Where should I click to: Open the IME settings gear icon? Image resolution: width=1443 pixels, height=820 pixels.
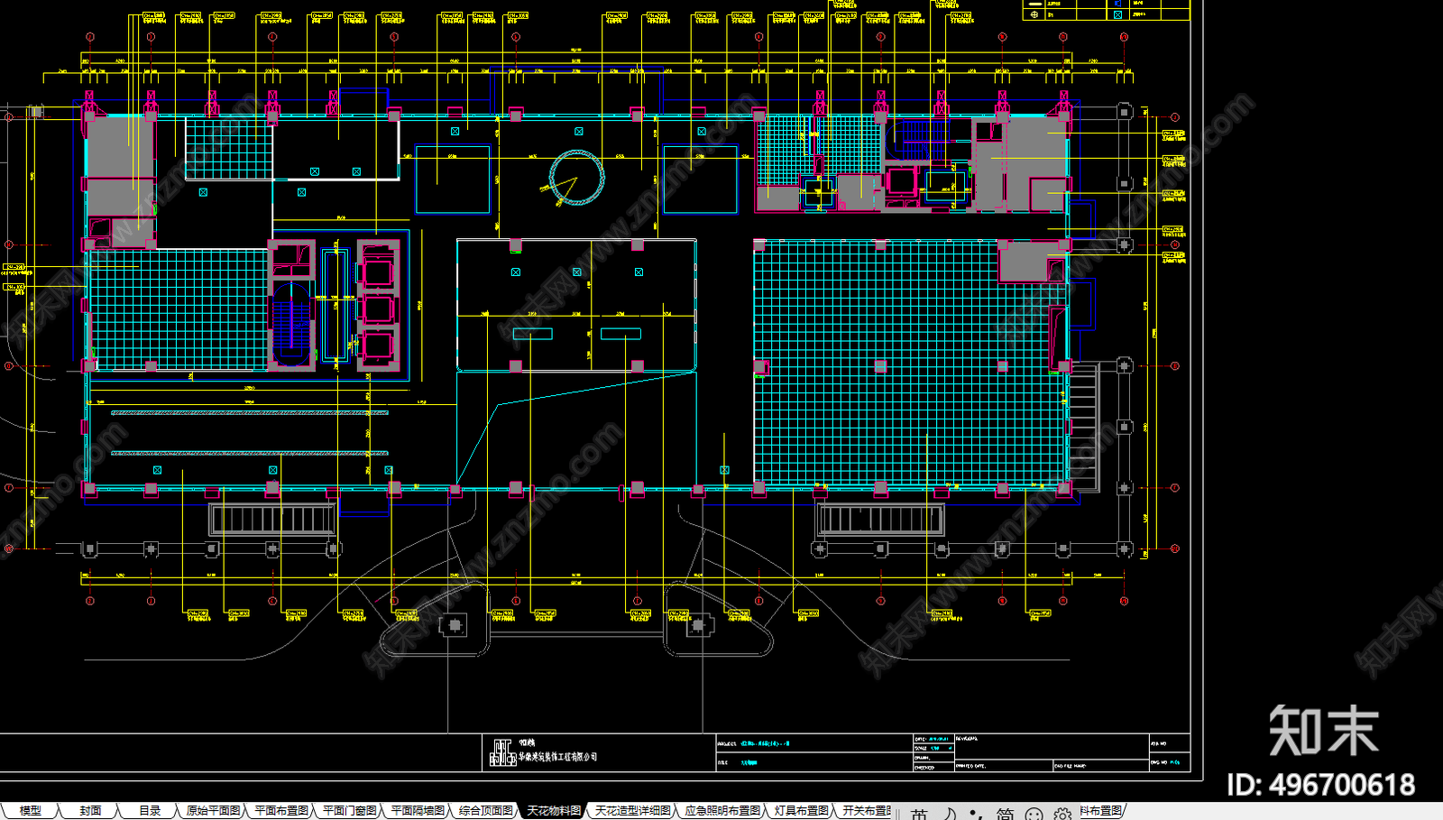[1062, 814]
